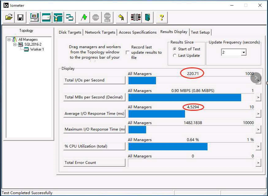Click the Start new manager computer icon
This screenshot has width=268, height=196.
(x=34, y=17)
